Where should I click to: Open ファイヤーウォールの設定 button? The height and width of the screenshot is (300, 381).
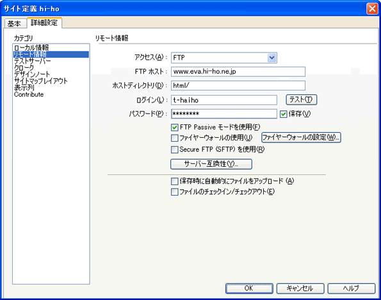(x=301, y=137)
